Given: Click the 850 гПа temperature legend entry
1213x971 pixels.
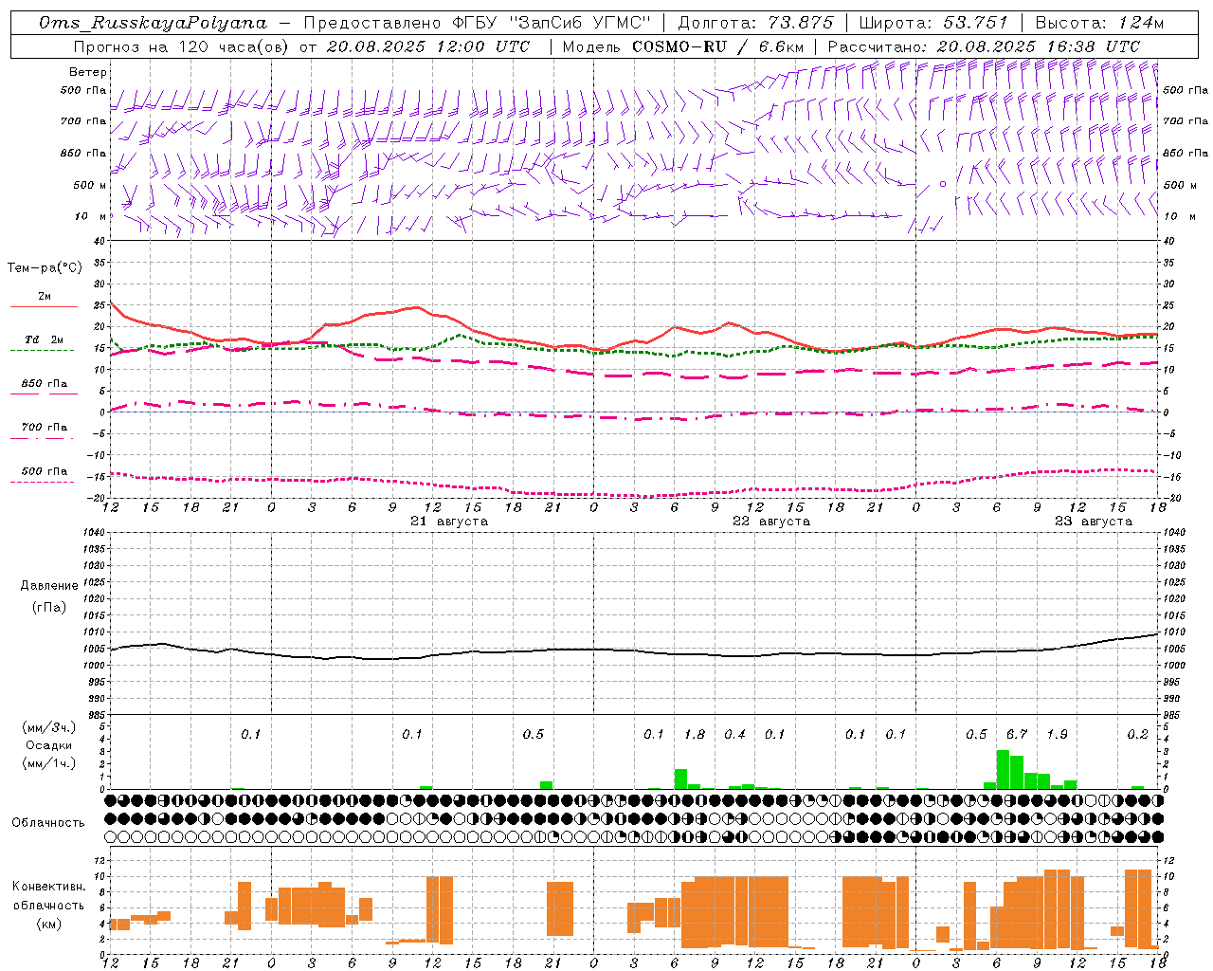Looking at the screenshot, I should [x=45, y=387].
